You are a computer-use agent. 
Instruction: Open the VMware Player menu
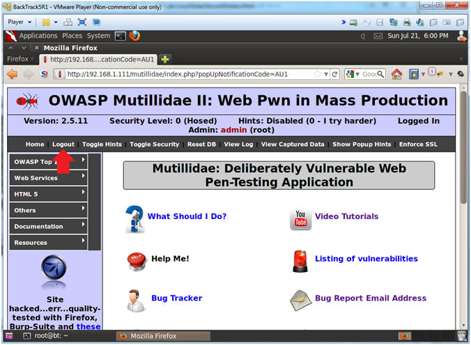20,22
